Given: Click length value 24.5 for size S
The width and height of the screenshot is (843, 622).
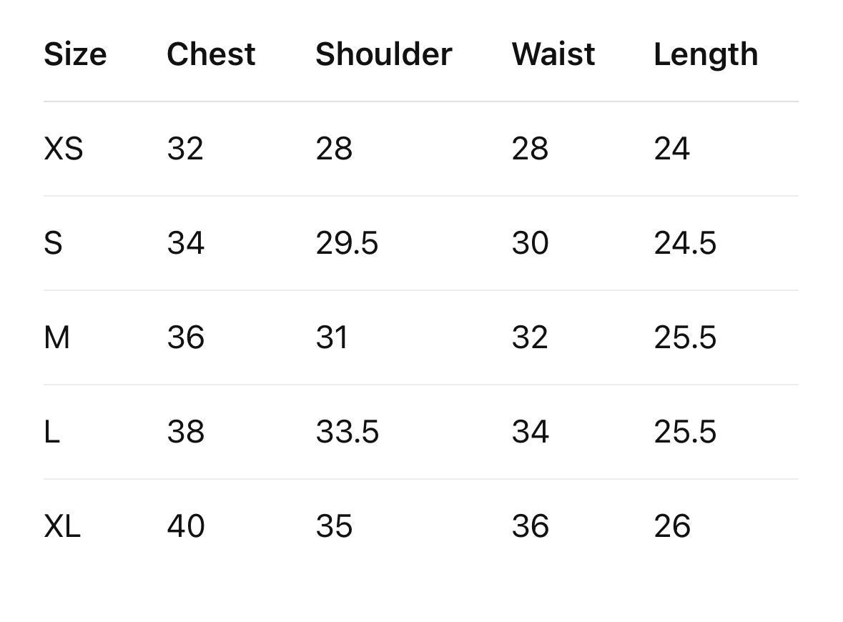Looking at the screenshot, I should [x=684, y=243].
